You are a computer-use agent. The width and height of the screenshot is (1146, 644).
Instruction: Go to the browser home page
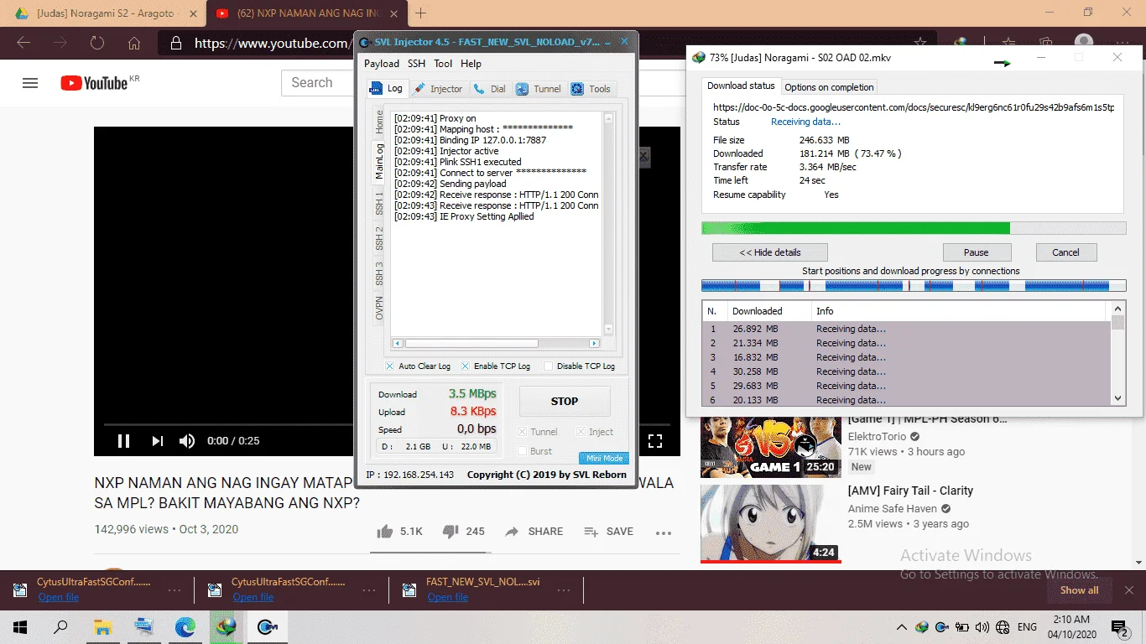click(134, 44)
